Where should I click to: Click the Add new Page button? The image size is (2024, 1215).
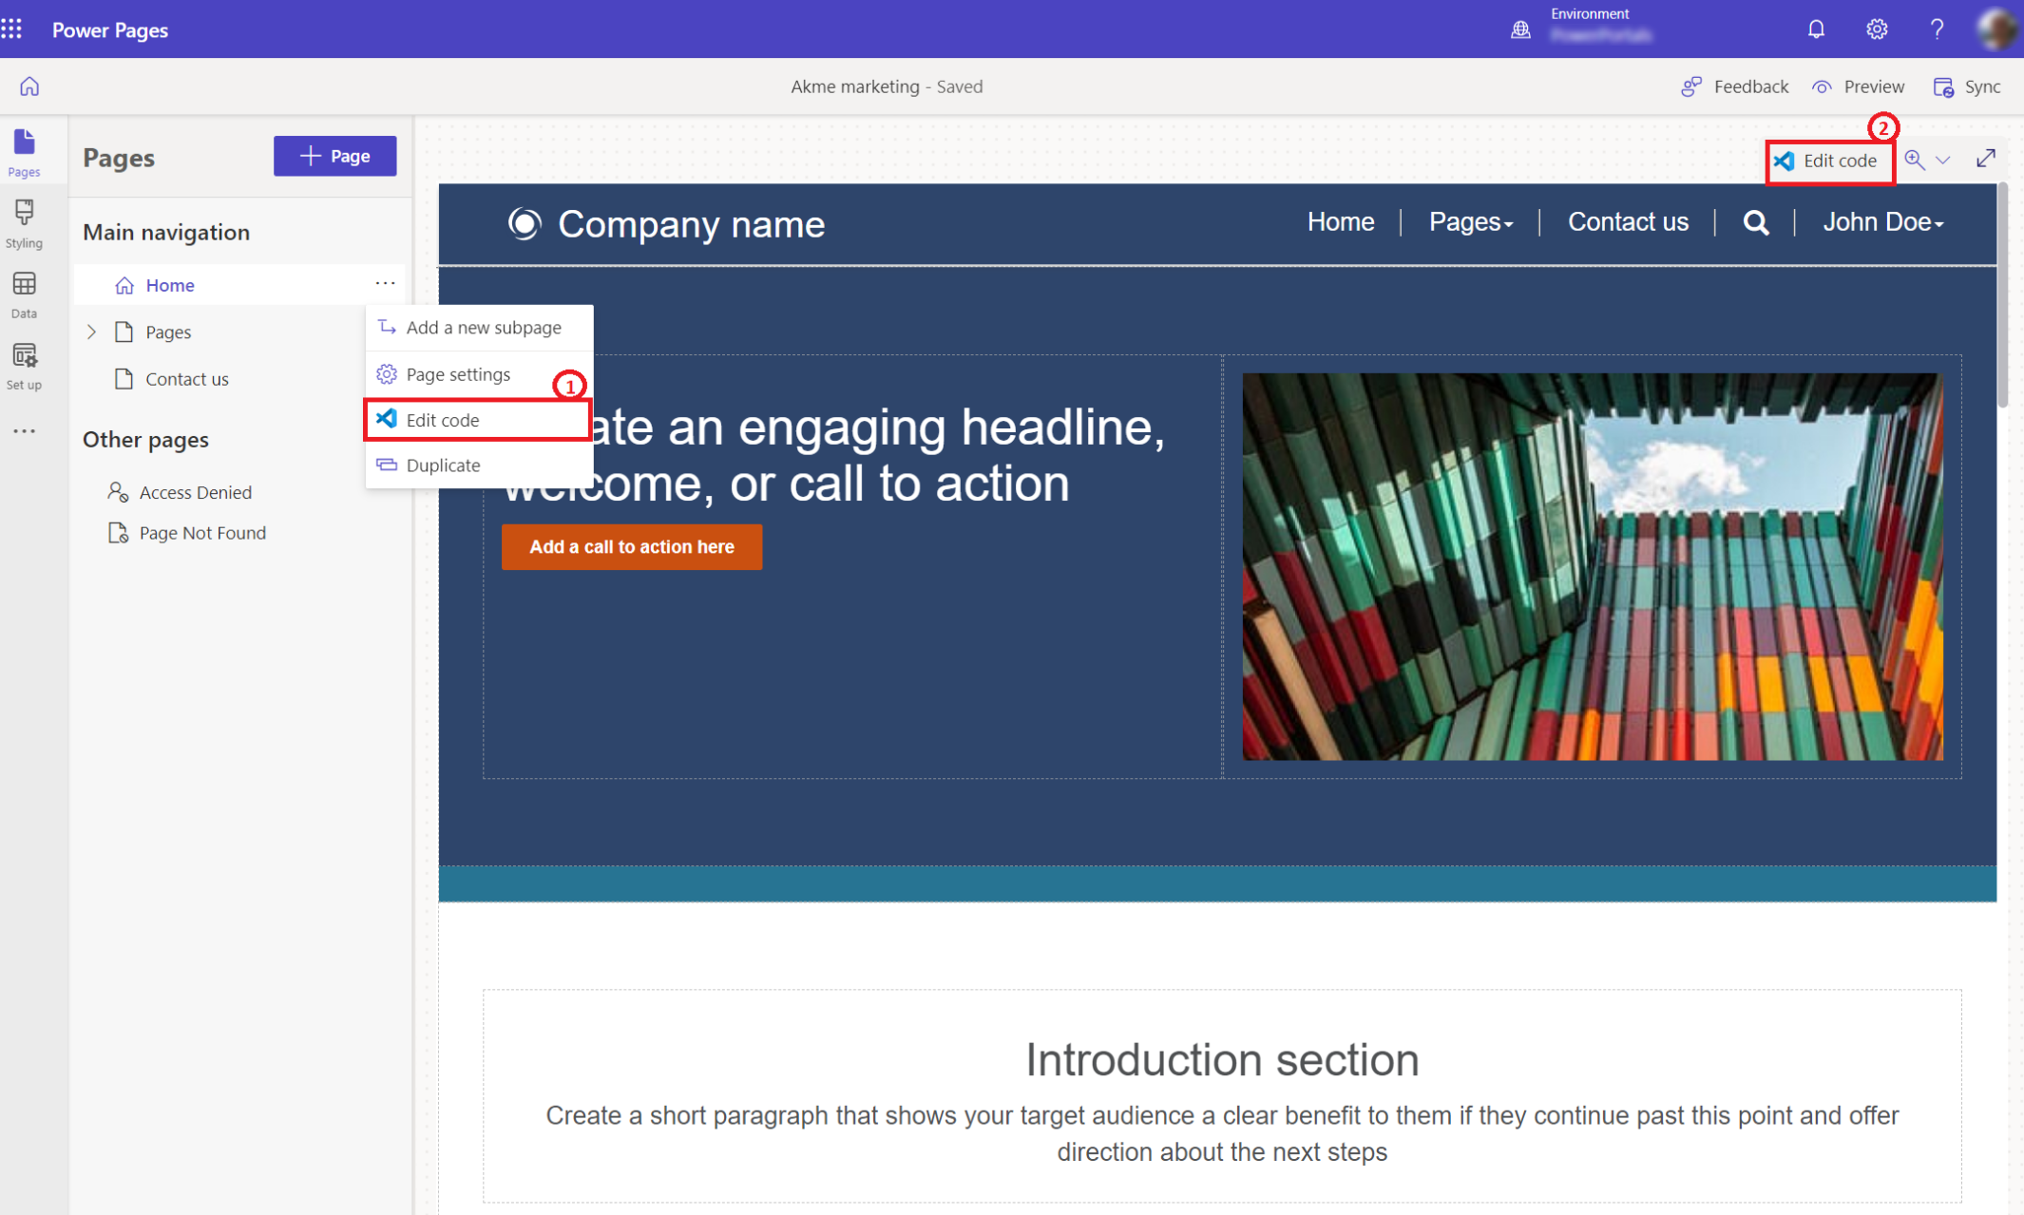(334, 156)
